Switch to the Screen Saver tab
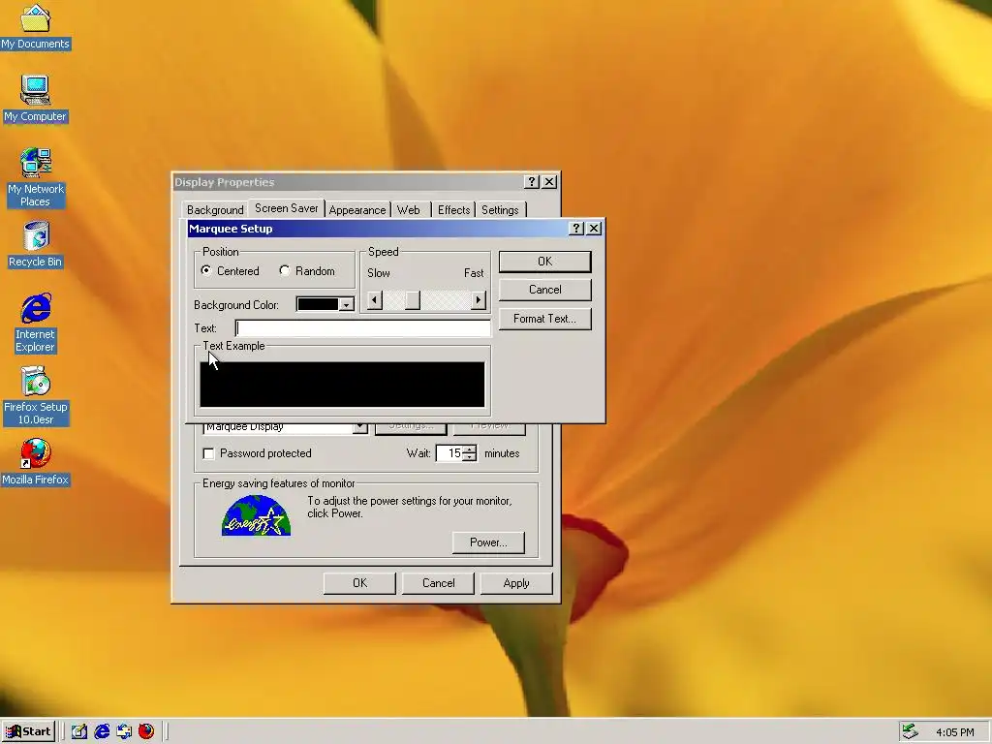992x744 pixels. coord(287,208)
